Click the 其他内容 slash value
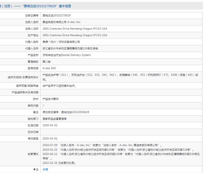This screenshot has width=203, height=173. tap(43, 106)
